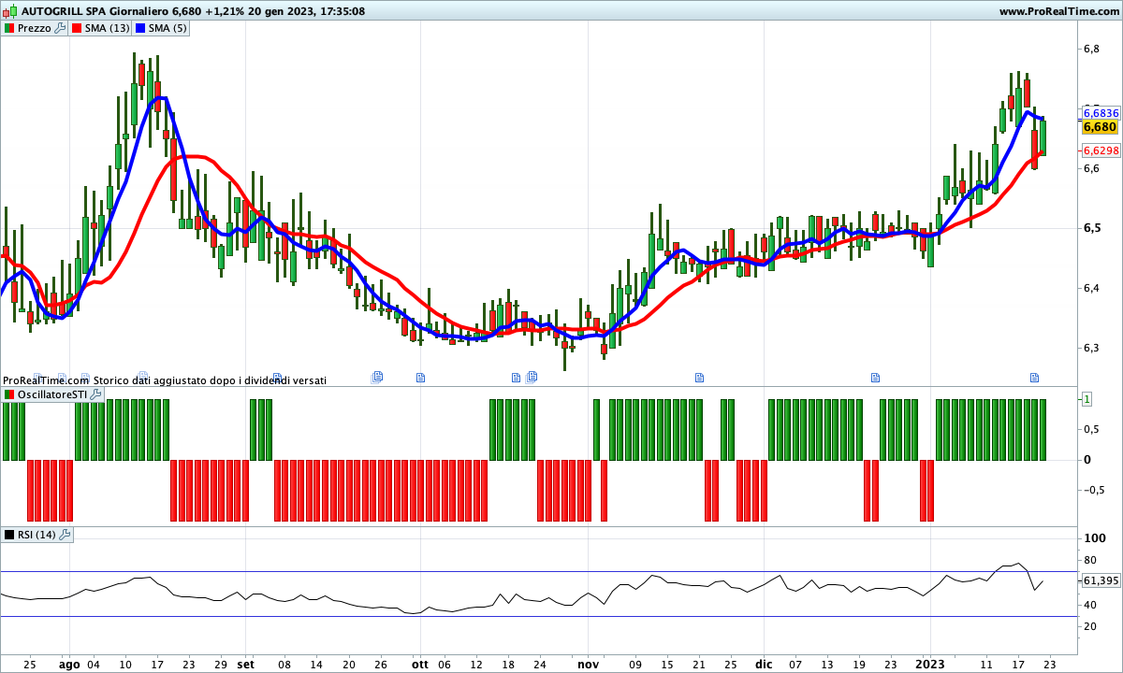Open the document icon above 21 November

(699, 378)
